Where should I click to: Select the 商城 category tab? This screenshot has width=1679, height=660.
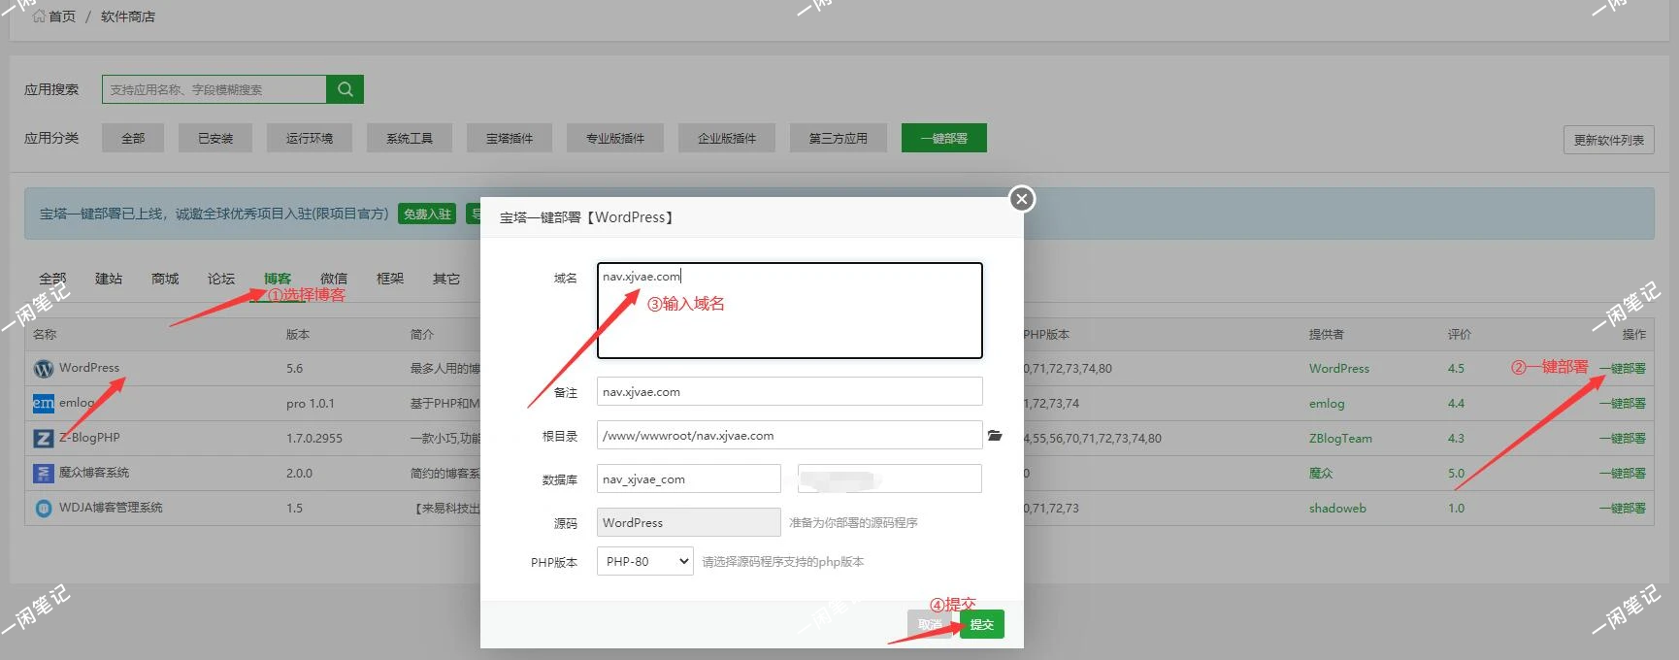[165, 279]
